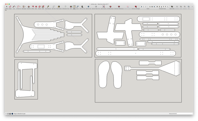Select the Paint Bucket tool
Image resolution: width=198 pixels, height=121 pixels.
tap(59, 7)
